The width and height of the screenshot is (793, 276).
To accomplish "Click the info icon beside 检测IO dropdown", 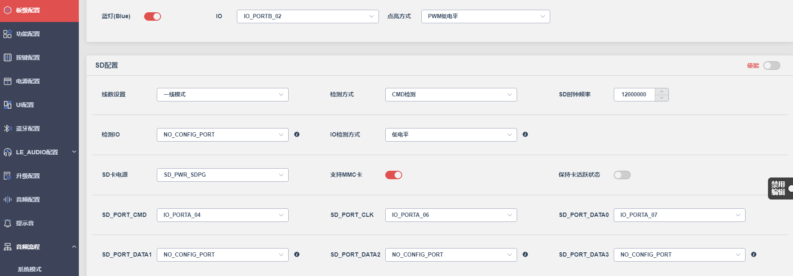I will click(x=297, y=134).
